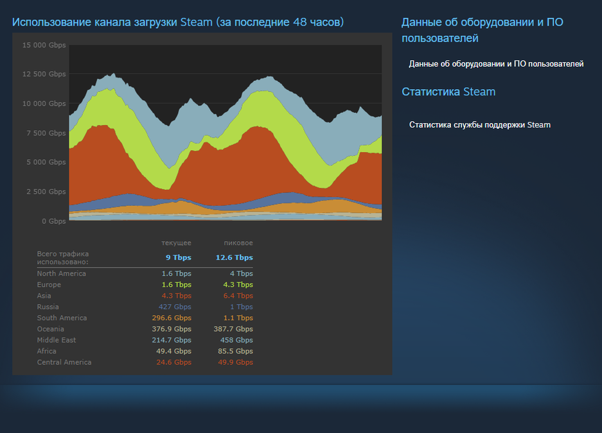
Task: Click the 'Статистика Steam' heading
Action: 448,92
